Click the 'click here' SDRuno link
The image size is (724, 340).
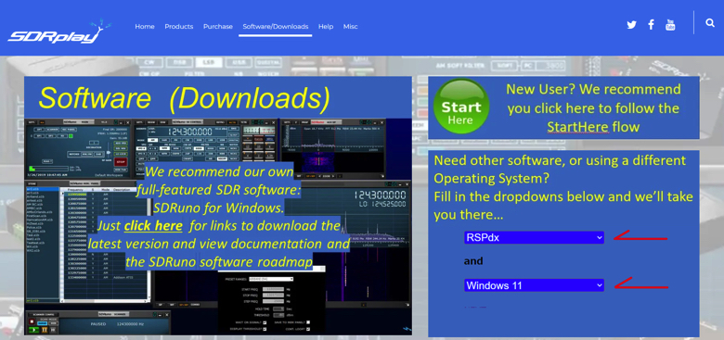point(153,226)
